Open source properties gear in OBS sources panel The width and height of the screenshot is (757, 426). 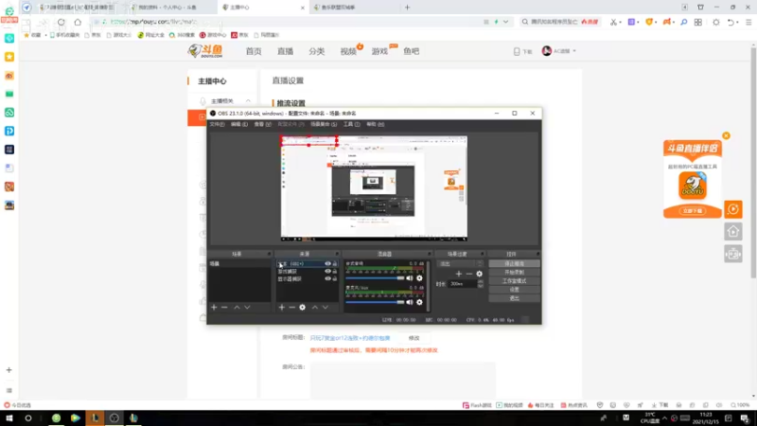pyautogui.click(x=302, y=307)
